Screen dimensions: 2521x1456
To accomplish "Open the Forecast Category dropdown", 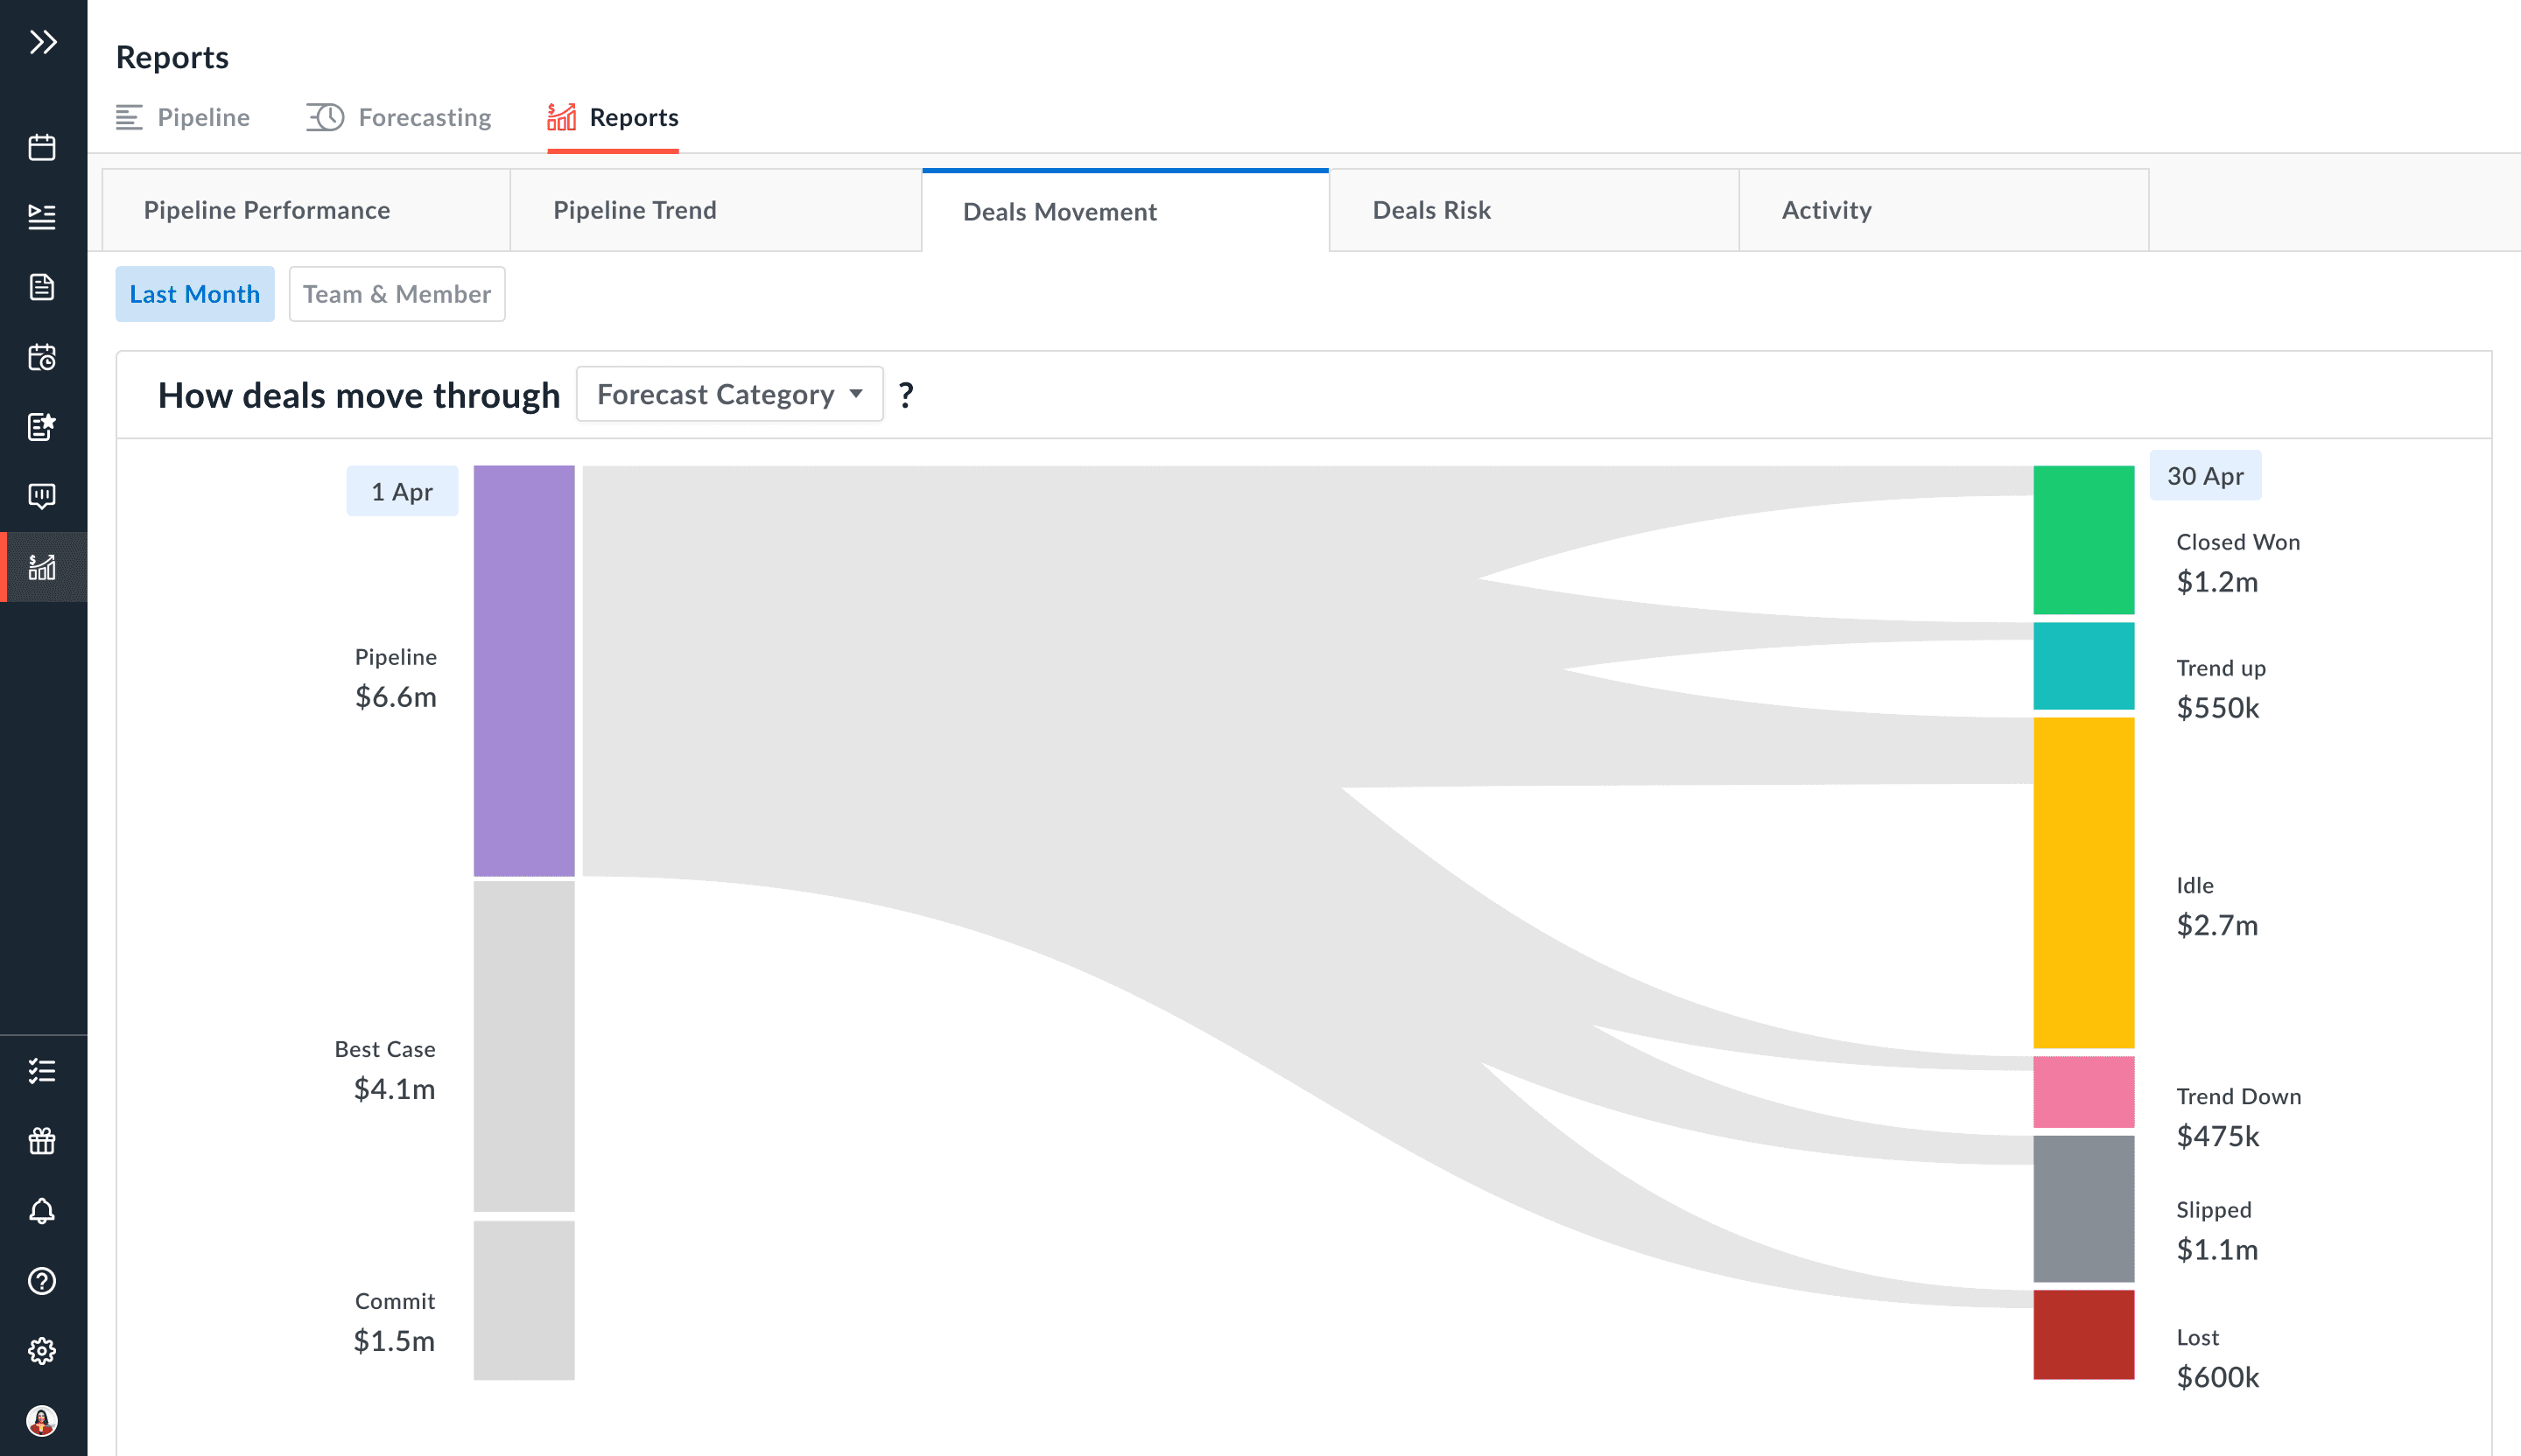I will click(729, 394).
